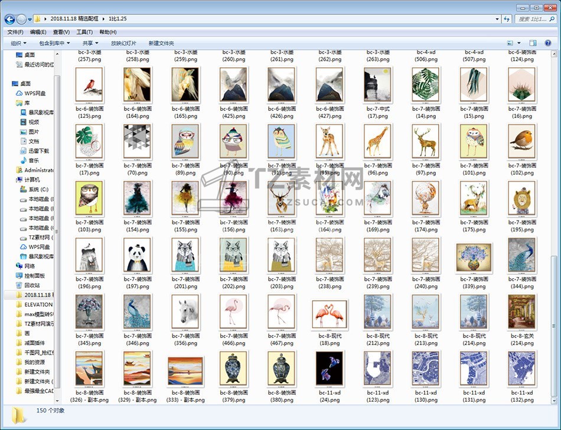Open 控制面板 control panel in sidebar

tap(35, 276)
